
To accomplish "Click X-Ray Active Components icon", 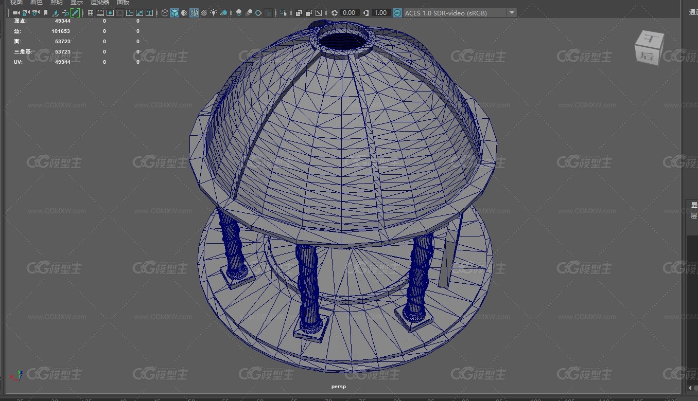I will 308,13.
